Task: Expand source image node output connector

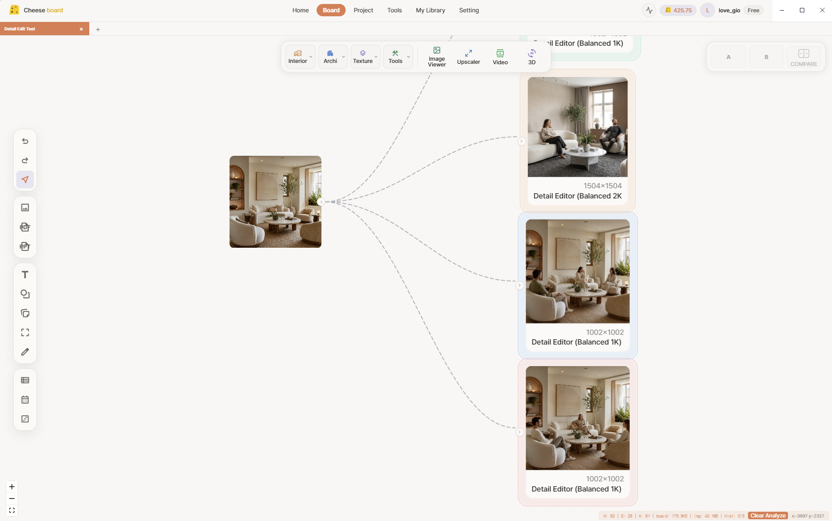Action: point(321,202)
